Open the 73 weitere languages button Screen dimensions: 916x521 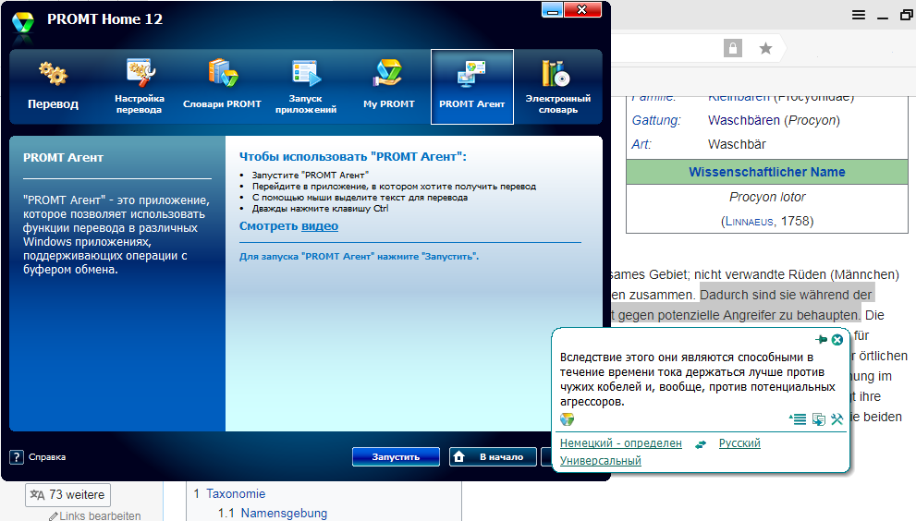pos(67,495)
